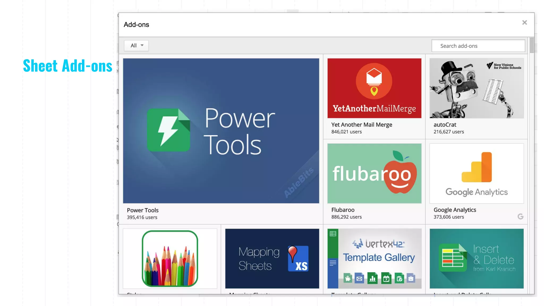
Task: Select the Yet Another Mail Merge thumbnail
Action: 374,88
